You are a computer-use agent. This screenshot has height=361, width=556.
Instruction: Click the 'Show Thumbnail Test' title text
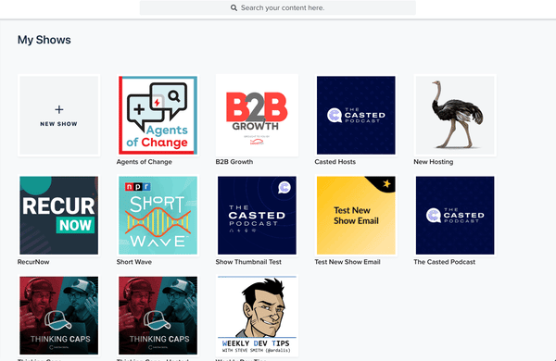click(248, 262)
